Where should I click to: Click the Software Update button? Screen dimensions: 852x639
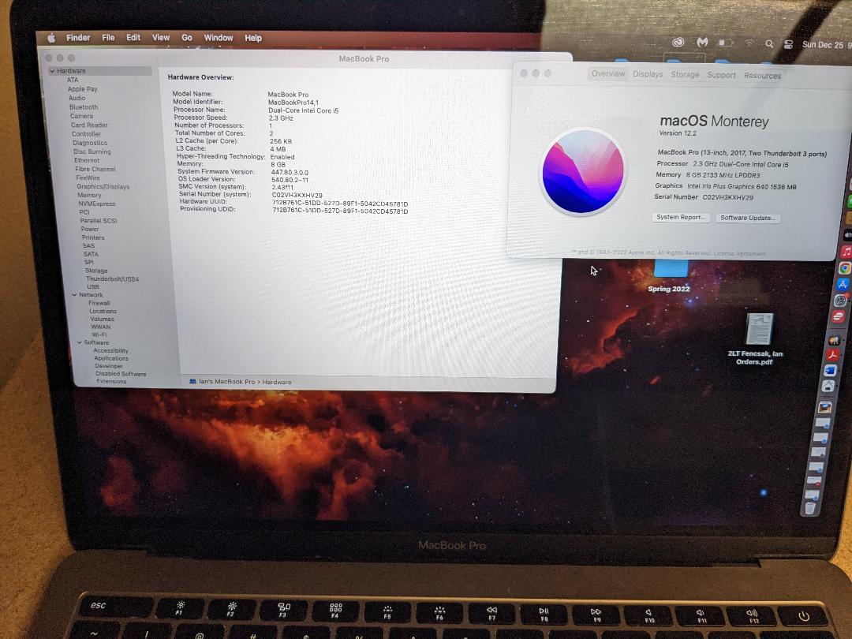pyautogui.click(x=747, y=218)
